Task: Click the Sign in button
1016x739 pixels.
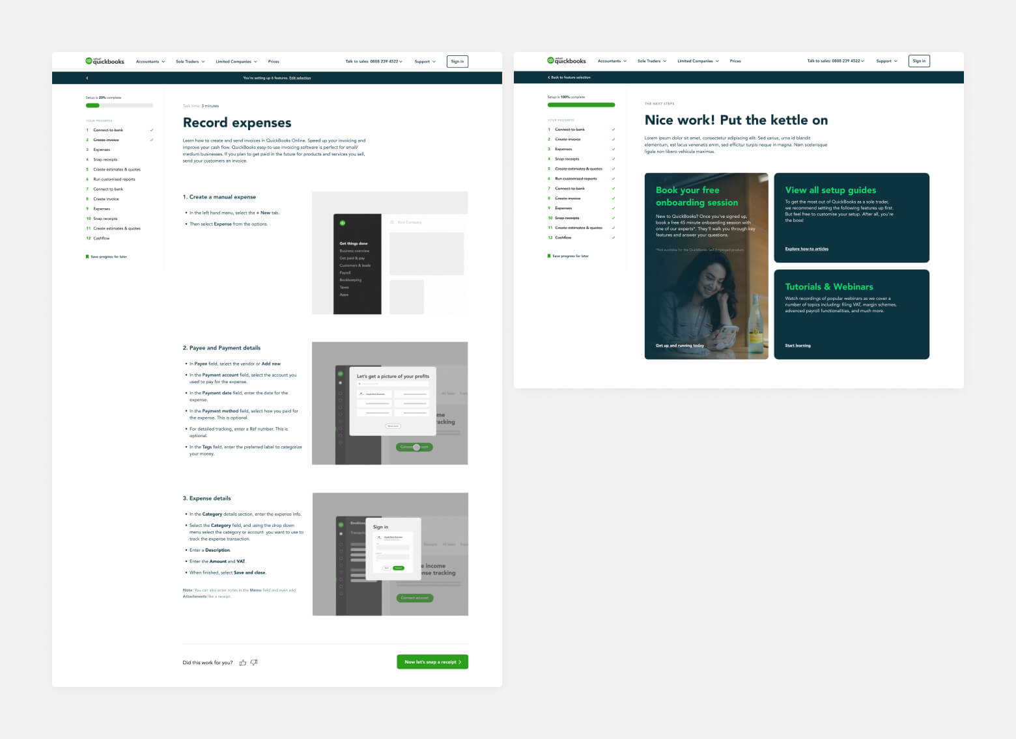Action: pos(457,61)
